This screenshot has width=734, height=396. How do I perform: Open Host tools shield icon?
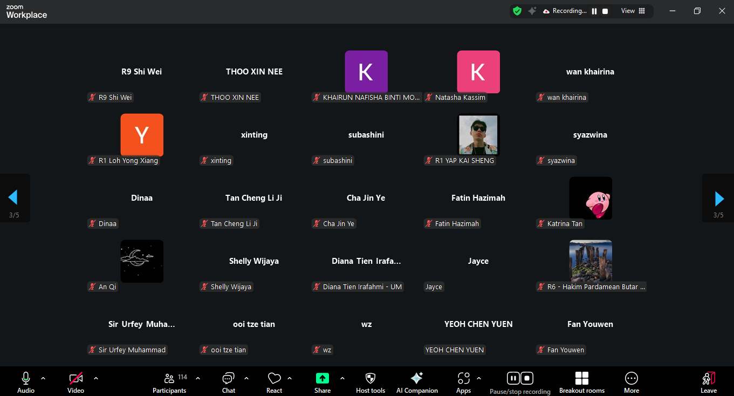click(371, 382)
